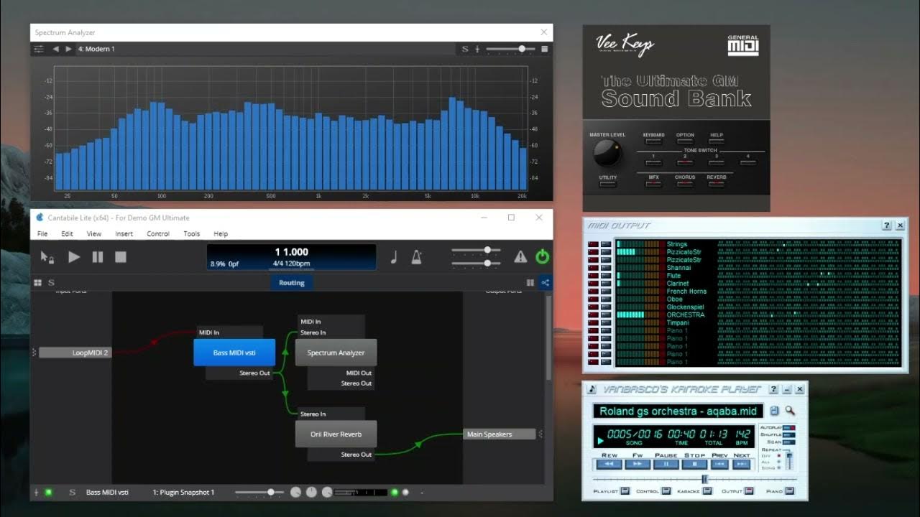Open the Spectrum Analyzer hamburger menu
This screenshot has height=517, width=920.
545,49
